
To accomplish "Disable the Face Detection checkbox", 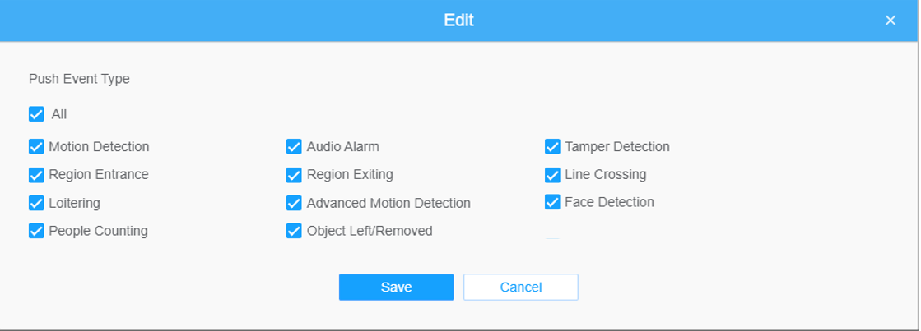I will (x=552, y=202).
